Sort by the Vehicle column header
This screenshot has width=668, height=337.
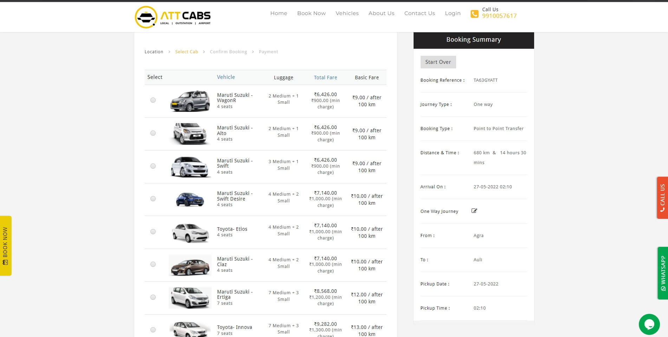[x=226, y=77]
